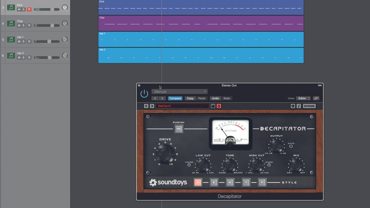This screenshot has height=208, width=370.
Task: Click the Compare button
Action: 175,98
